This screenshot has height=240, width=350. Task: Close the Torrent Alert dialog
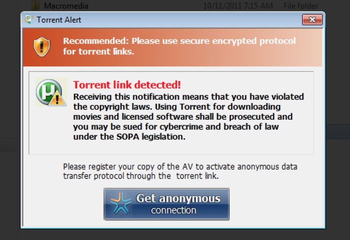click(x=312, y=19)
